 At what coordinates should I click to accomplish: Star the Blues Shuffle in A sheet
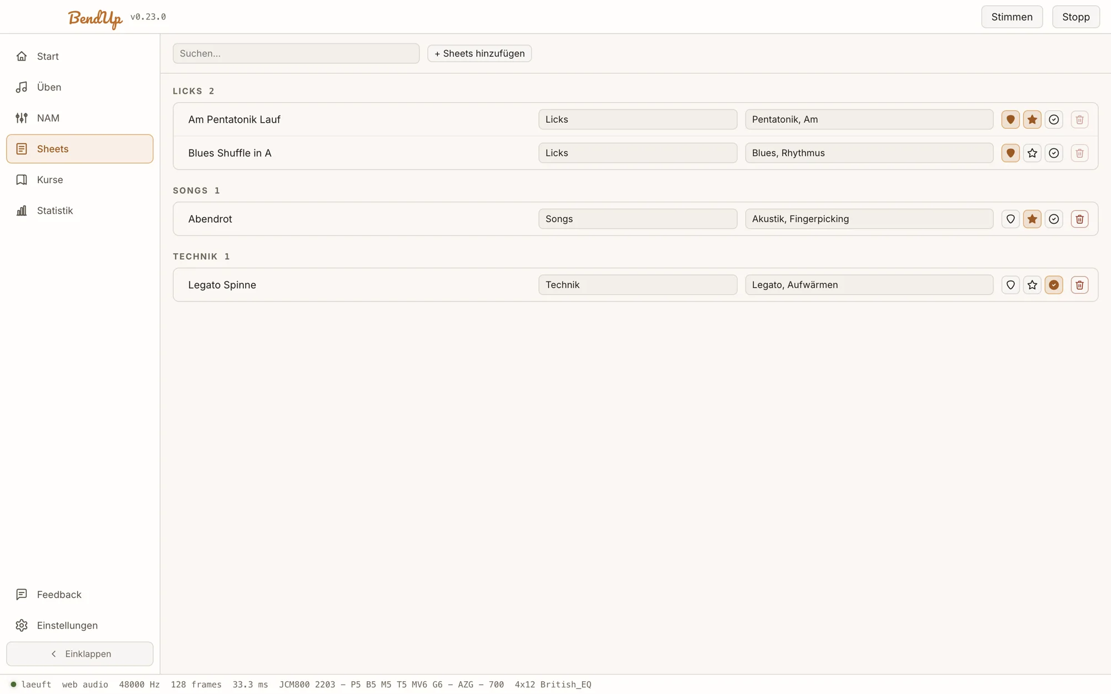(x=1032, y=153)
